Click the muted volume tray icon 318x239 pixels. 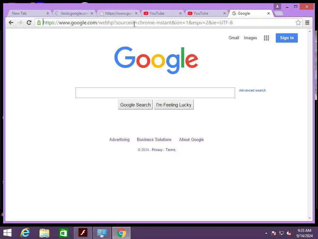[x=289, y=233]
